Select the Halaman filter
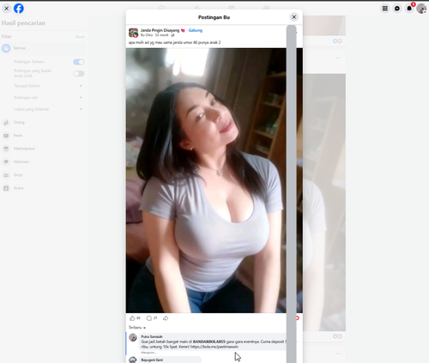This screenshot has width=429, height=363. (x=43, y=162)
